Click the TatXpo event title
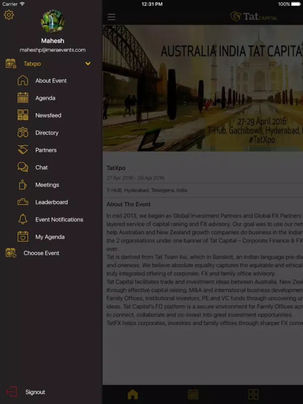 coord(116,168)
